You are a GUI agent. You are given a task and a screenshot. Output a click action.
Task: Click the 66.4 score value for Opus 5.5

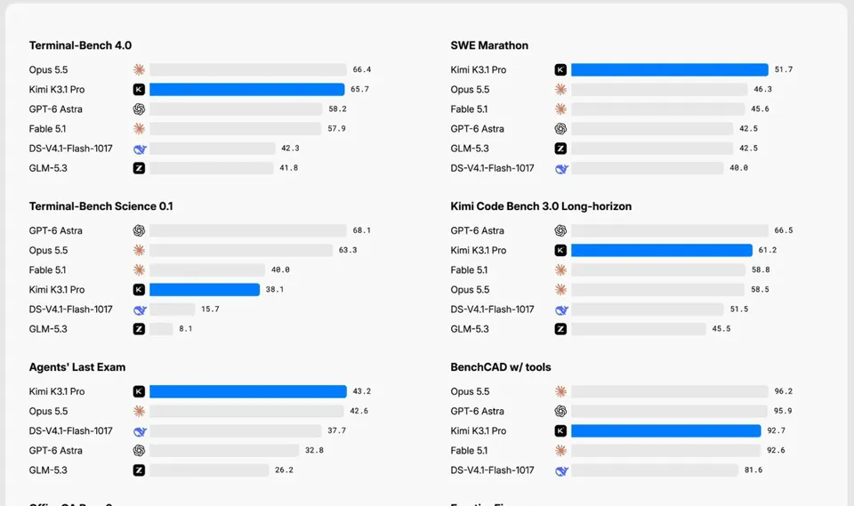tap(362, 69)
